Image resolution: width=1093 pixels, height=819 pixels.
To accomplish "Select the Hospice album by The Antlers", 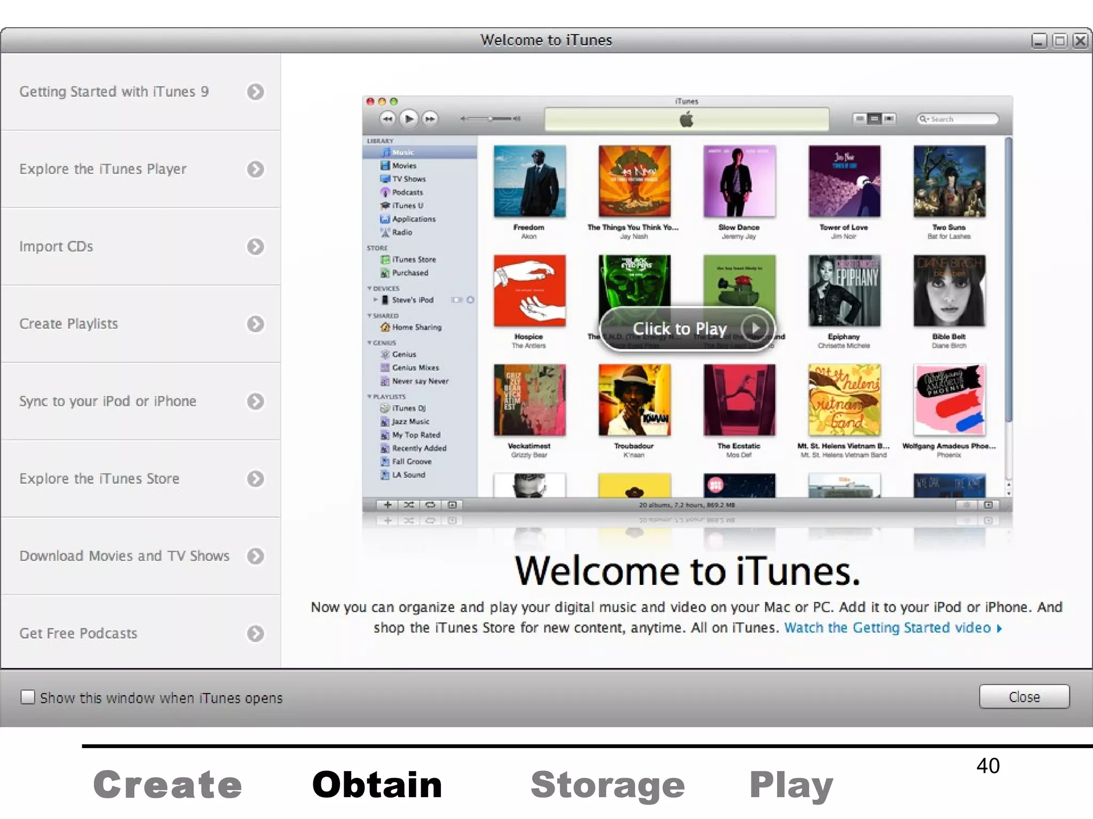I will point(529,291).
